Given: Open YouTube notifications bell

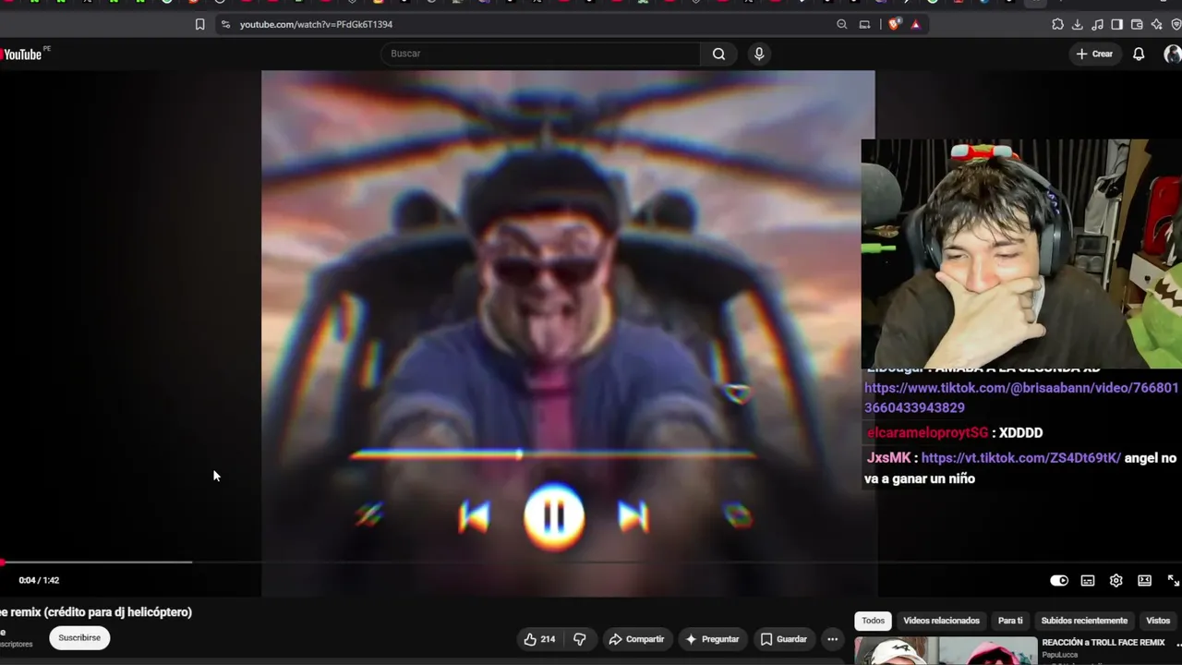Looking at the screenshot, I should point(1139,54).
